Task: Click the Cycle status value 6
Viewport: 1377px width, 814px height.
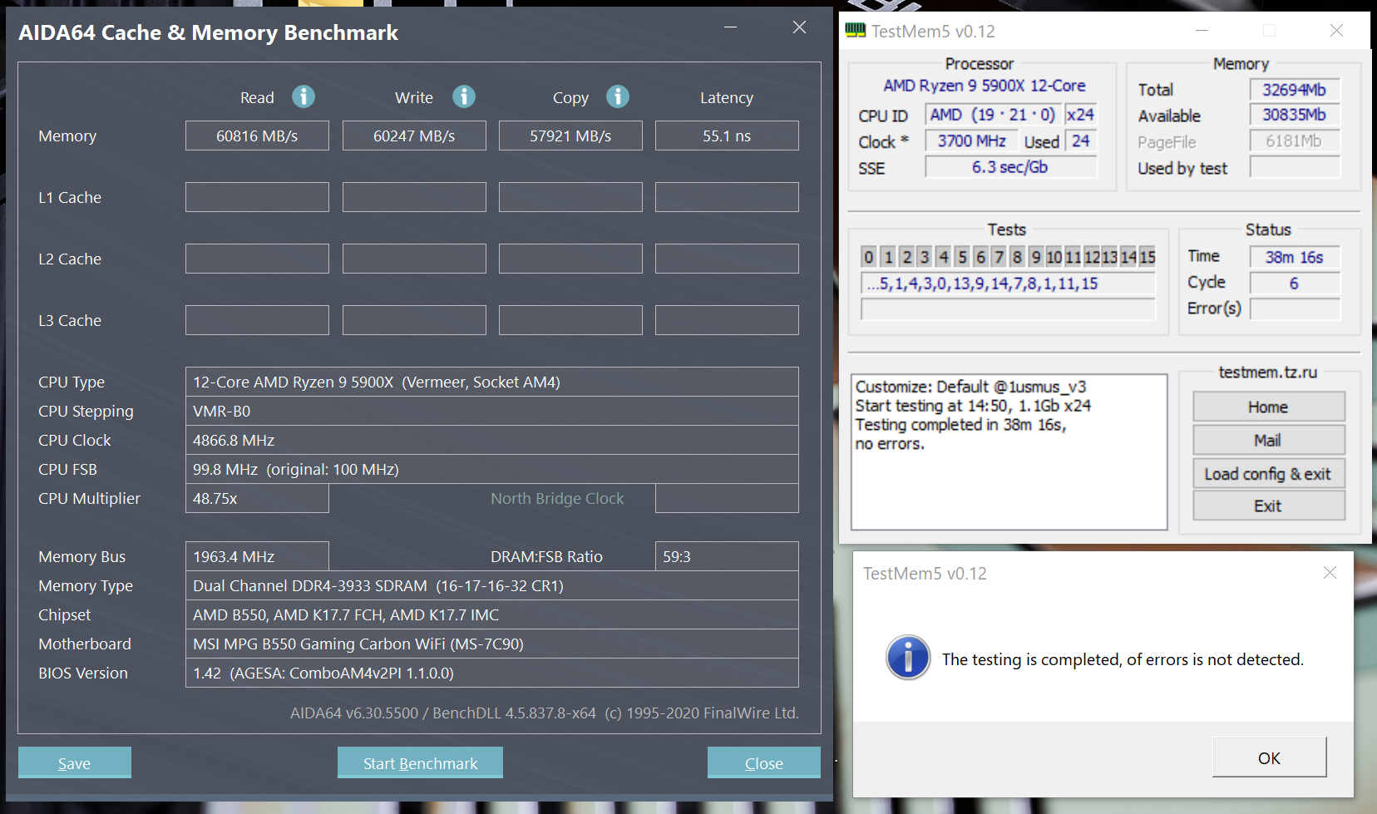Action: click(1295, 284)
